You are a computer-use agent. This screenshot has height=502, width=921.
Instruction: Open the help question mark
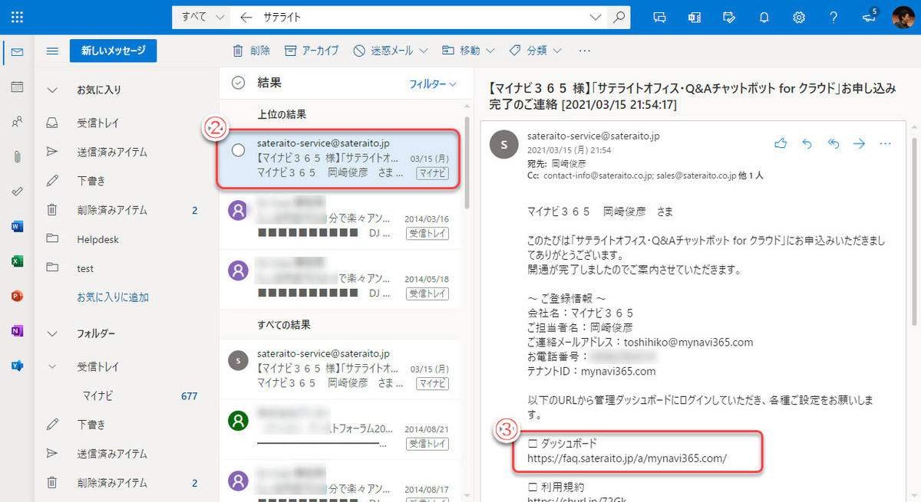point(834,17)
